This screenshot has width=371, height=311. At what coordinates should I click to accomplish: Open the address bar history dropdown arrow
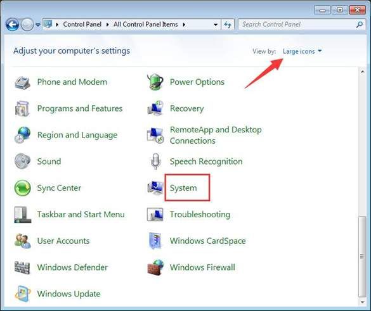point(216,25)
